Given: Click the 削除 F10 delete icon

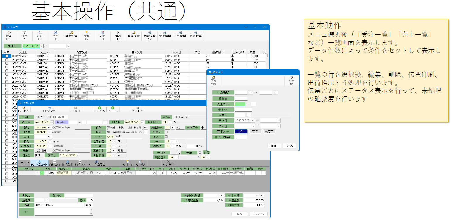Looking at the screenshot, I should (118, 35).
